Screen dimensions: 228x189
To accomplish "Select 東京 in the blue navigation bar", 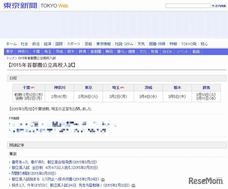I will (x=10, y=52).
